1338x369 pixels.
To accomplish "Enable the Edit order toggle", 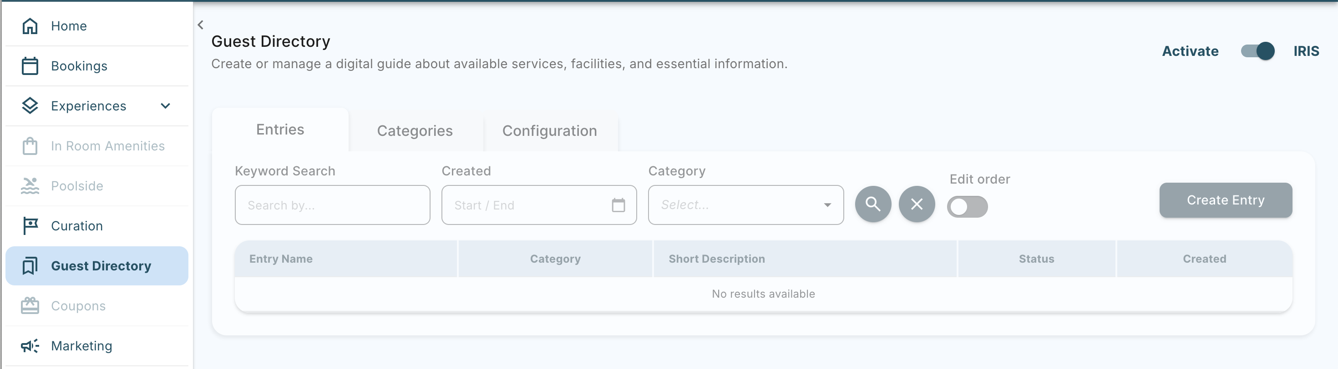I will tap(967, 207).
